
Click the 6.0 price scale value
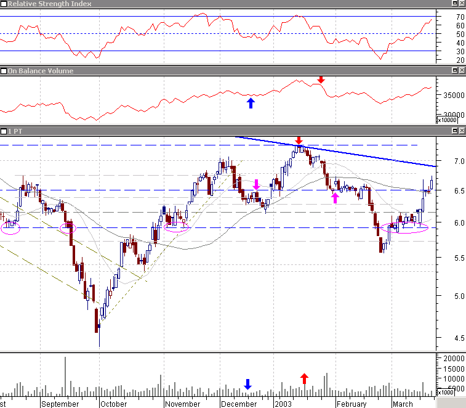pos(459,223)
